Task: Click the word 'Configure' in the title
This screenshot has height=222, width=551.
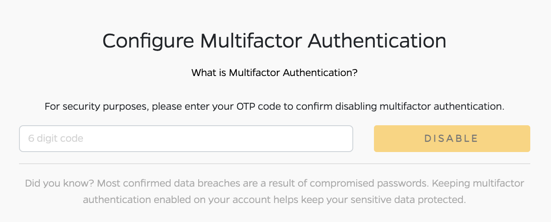Action: (148, 41)
